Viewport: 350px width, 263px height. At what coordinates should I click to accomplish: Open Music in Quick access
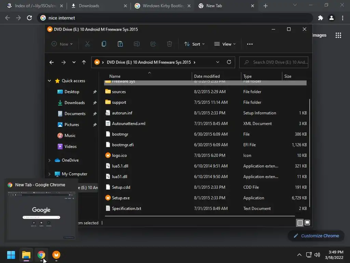(x=70, y=136)
